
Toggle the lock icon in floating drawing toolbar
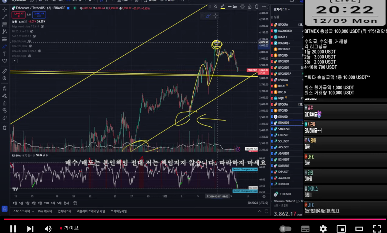250,7
